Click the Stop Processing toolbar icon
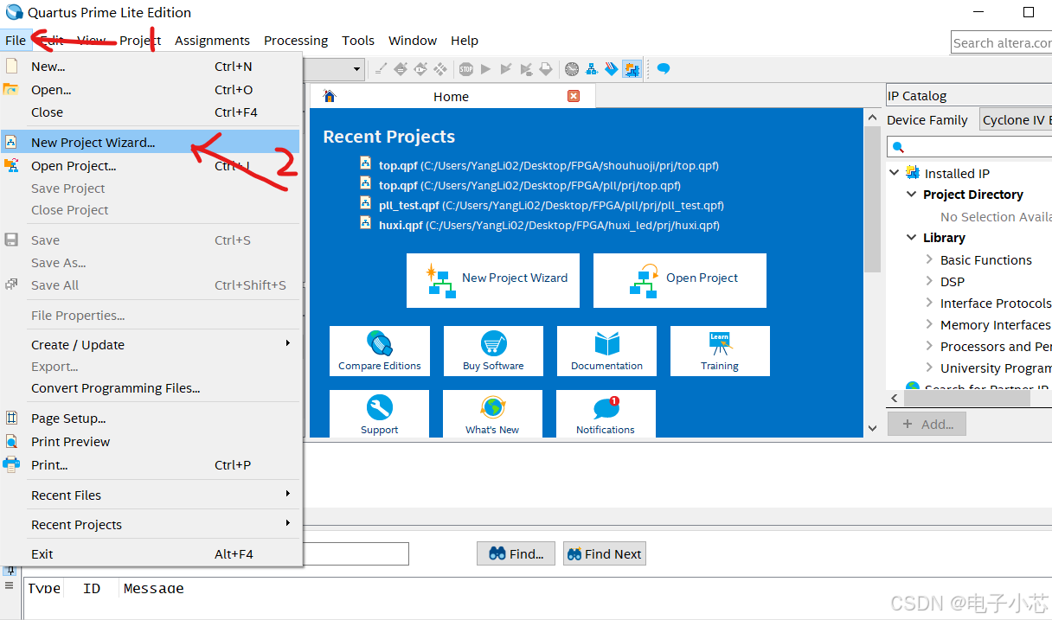The image size is (1052, 620). point(466,69)
